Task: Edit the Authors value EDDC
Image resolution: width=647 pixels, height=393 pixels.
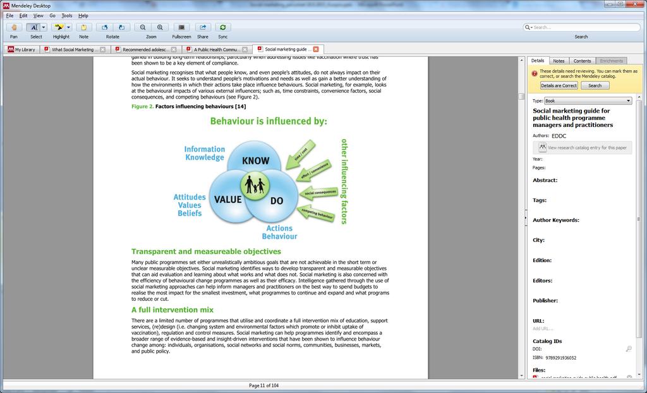Action: 559,136
